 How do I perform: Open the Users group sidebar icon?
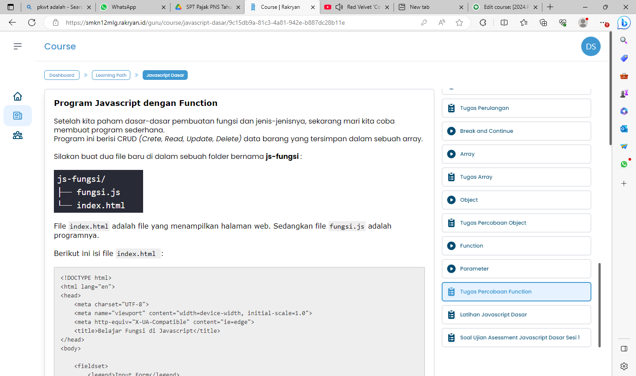(x=18, y=135)
